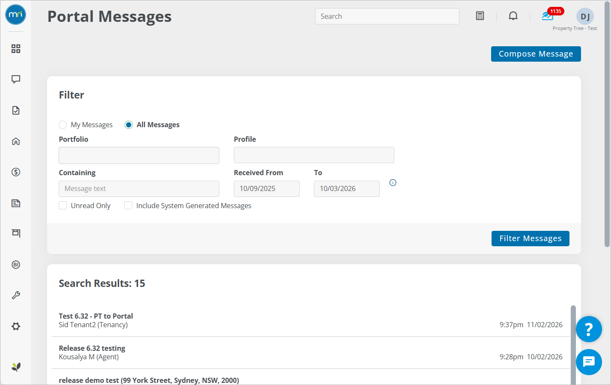611x385 pixels.
Task: Click the Portfolio field
Action: click(x=139, y=155)
